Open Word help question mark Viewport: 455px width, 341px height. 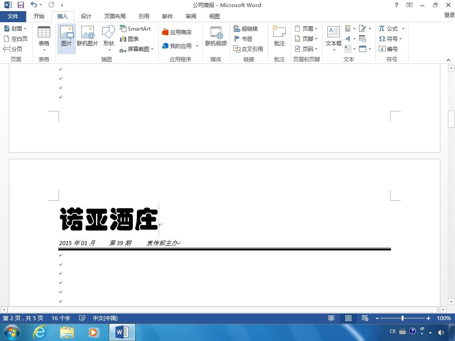(x=396, y=5)
